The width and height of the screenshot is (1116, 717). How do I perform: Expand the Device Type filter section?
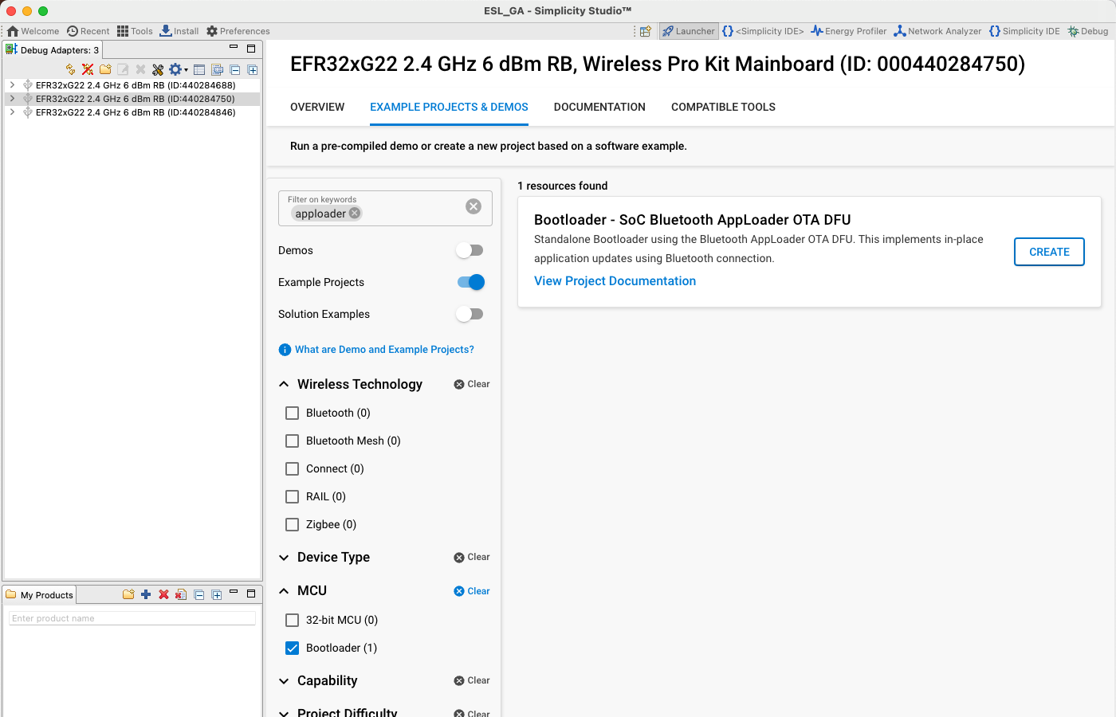coord(283,557)
